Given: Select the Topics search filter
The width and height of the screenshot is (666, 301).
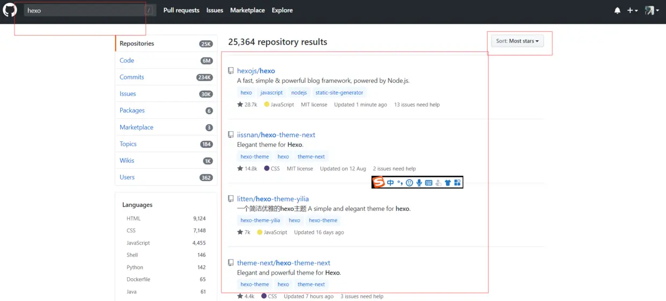Looking at the screenshot, I should [x=166, y=144].
